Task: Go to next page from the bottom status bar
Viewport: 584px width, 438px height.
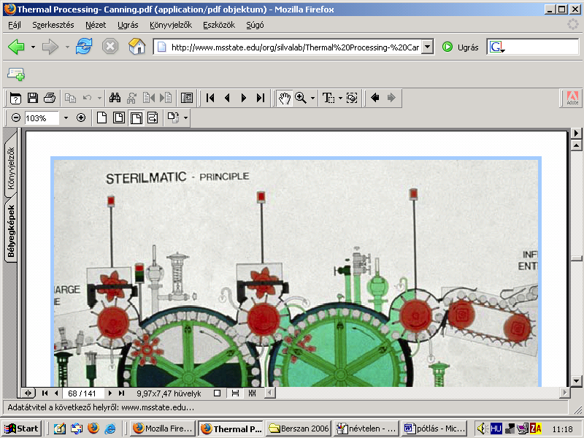Action: pos(110,393)
